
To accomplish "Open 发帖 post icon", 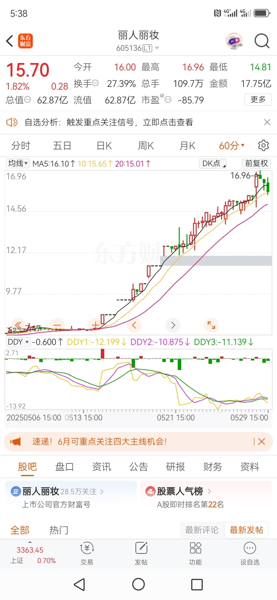I will pos(141,553).
